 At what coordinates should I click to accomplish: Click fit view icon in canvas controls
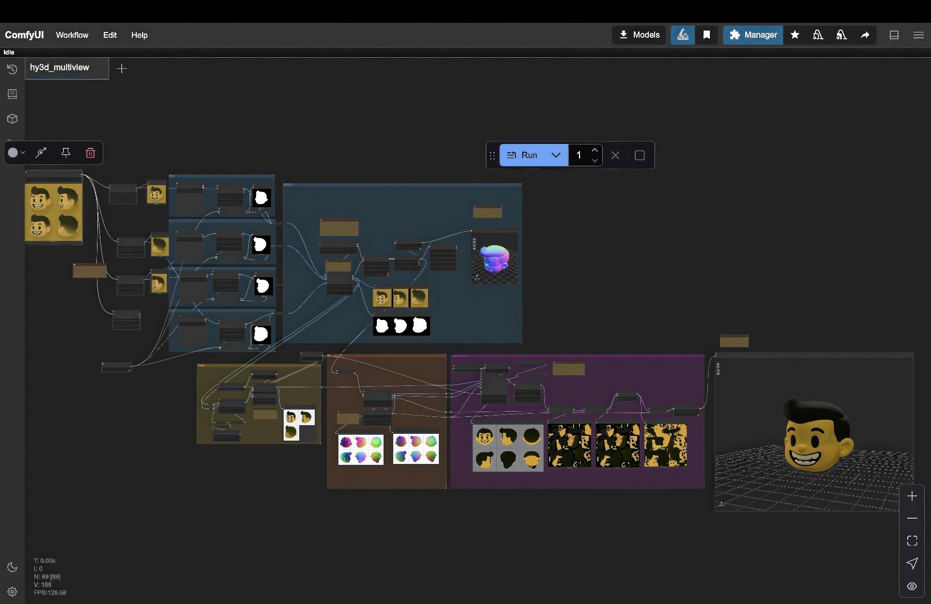pyautogui.click(x=912, y=541)
